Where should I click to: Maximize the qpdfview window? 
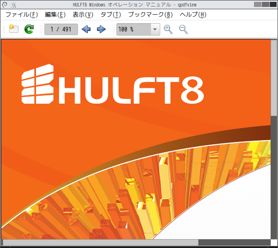click(266, 5)
